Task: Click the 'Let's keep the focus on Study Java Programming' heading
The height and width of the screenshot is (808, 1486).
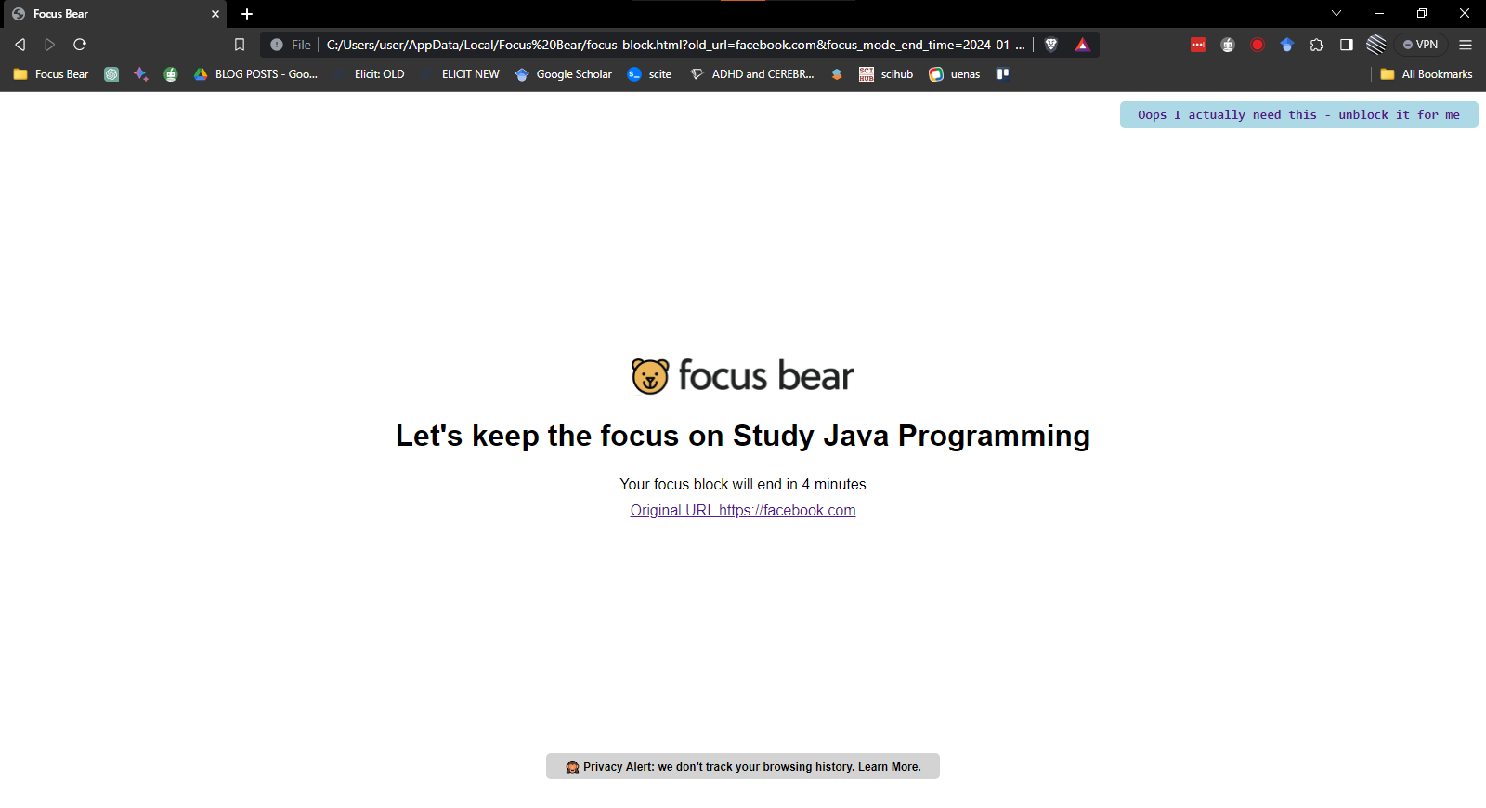Action: click(x=743, y=436)
